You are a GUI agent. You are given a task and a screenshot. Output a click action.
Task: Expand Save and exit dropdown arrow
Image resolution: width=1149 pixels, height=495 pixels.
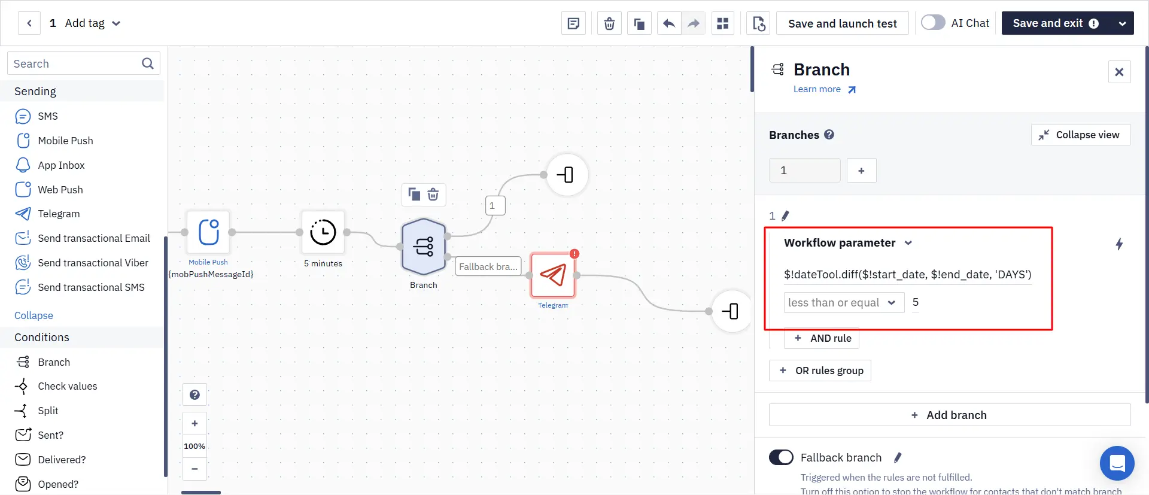click(x=1122, y=23)
